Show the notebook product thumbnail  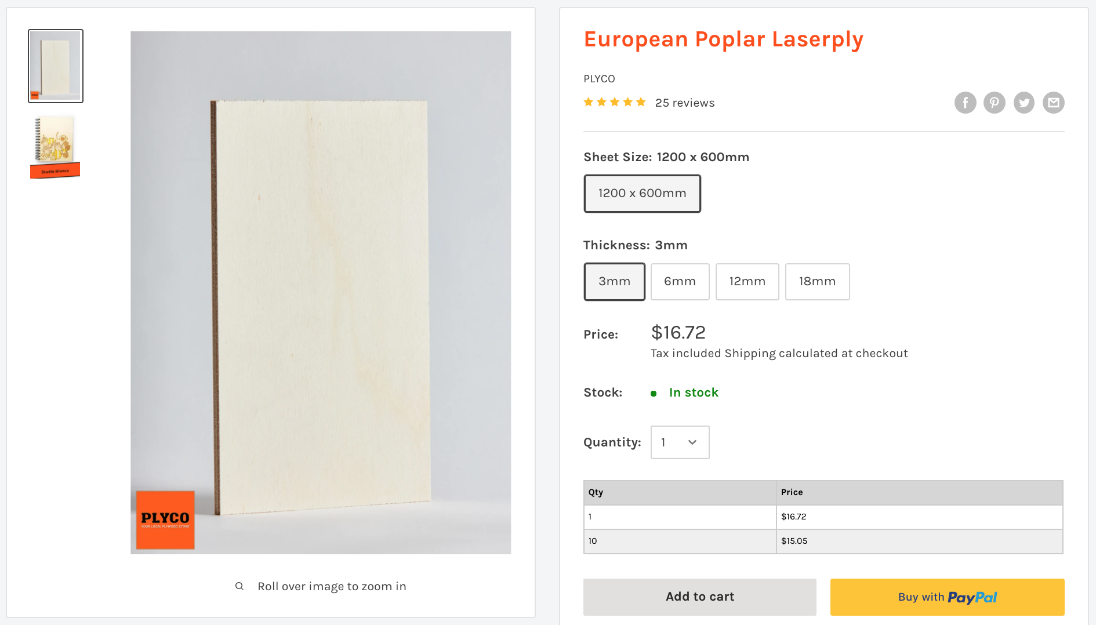[x=55, y=147]
